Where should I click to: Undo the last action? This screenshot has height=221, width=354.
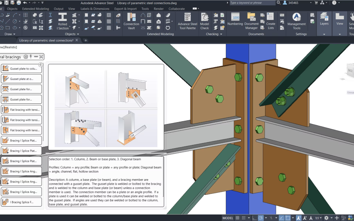25,3
